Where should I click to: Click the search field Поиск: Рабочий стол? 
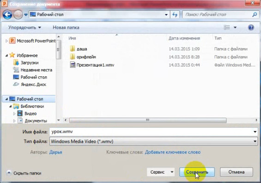(x=217, y=15)
